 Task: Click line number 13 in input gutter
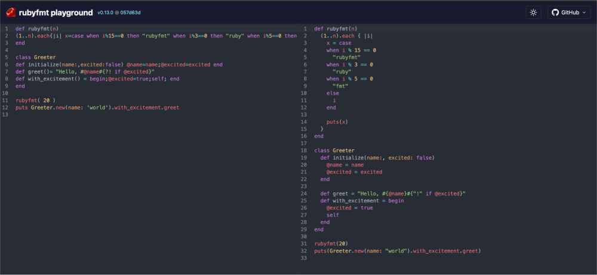tap(5, 115)
